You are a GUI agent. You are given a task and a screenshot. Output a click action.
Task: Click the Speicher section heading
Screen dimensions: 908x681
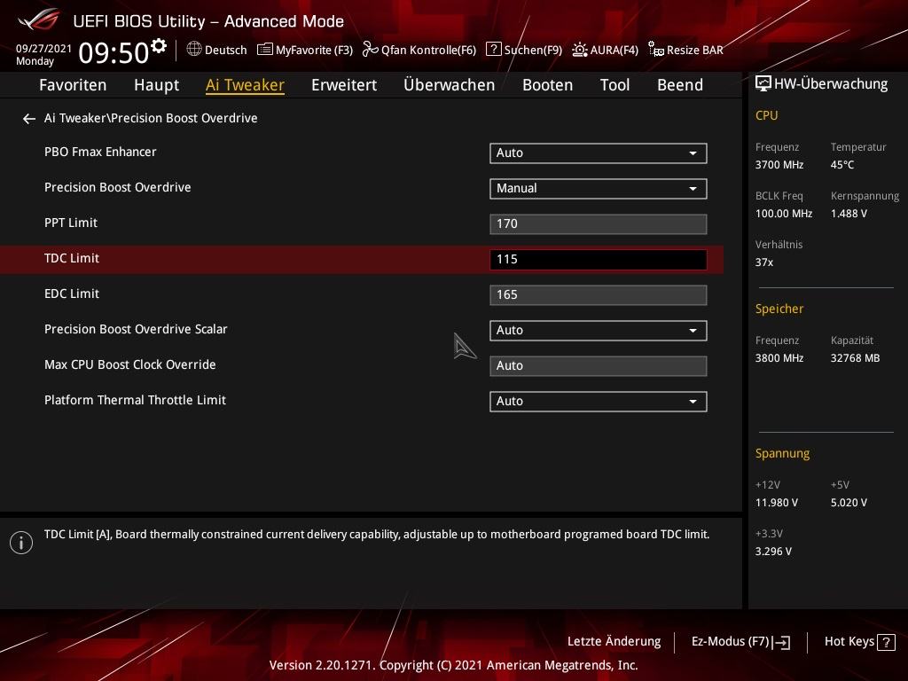coord(779,309)
